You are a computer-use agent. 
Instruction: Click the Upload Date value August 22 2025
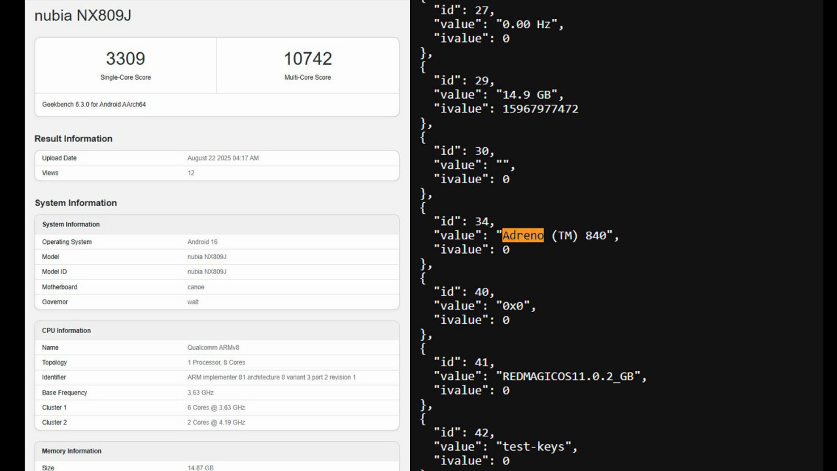223,158
